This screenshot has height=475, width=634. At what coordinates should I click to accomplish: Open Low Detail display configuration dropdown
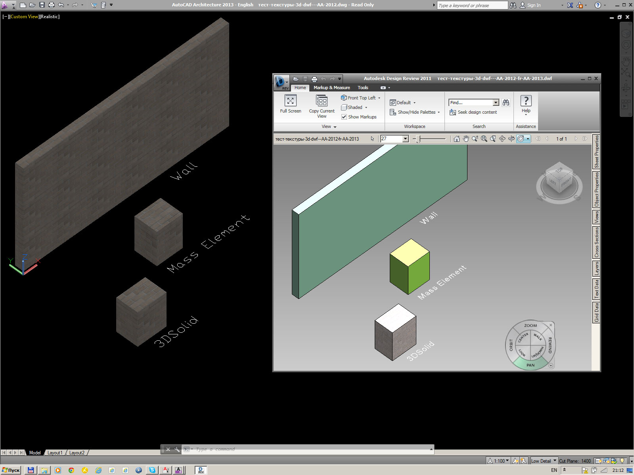click(544, 461)
